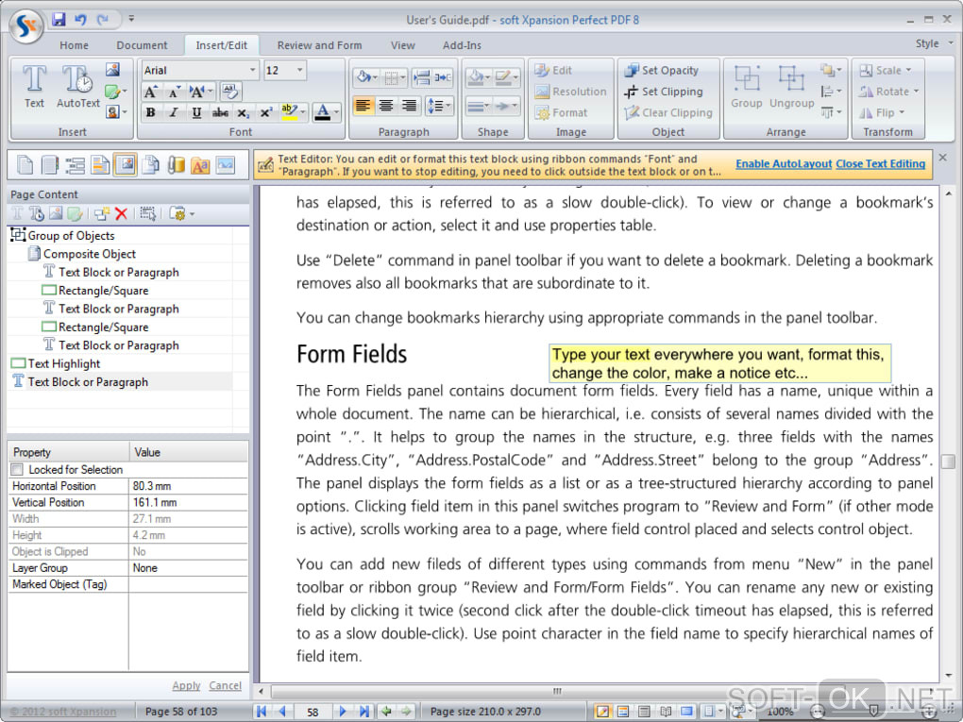Open the fonts panel icon
This screenshot has width=963, height=722.
pyautogui.click(x=201, y=164)
